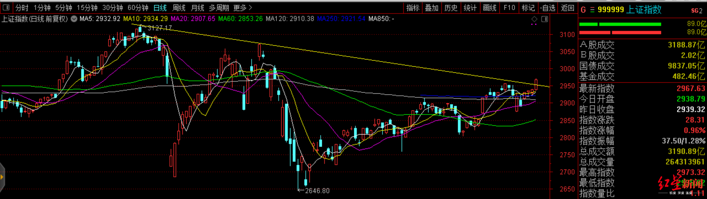Image resolution: width=707 pixels, height=199 pixels.
Task: Click the SG2 indicator in quote header
Action: [x=696, y=11]
